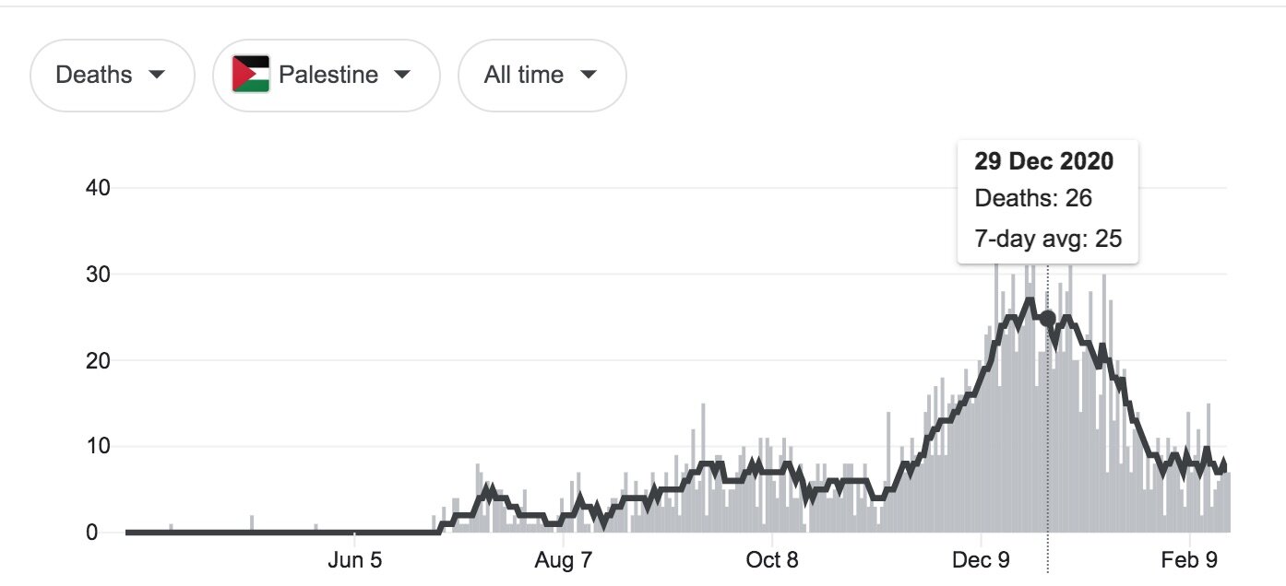The image size is (1286, 586).
Task: Click the 40 y-axis label
Action: (98, 188)
